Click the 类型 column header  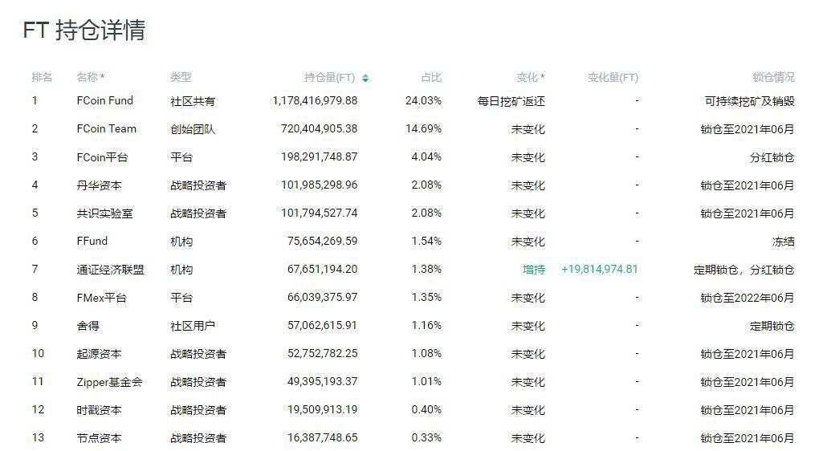click(x=181, y=78)
